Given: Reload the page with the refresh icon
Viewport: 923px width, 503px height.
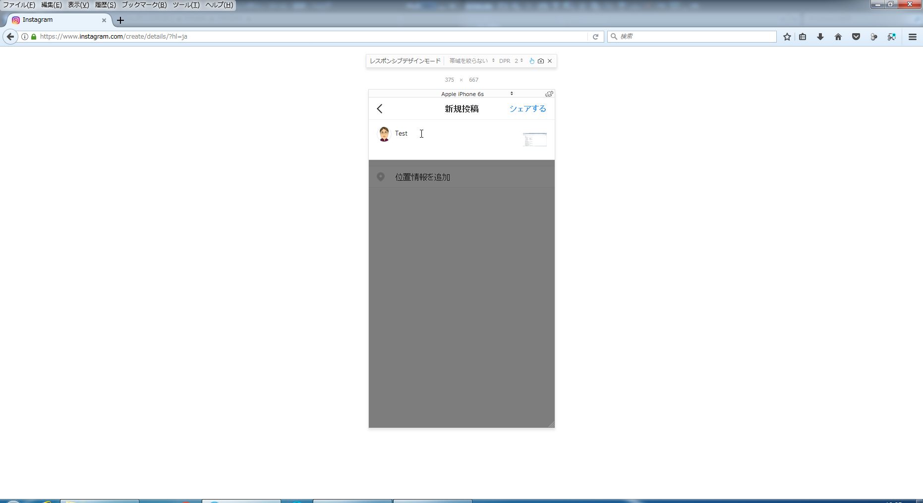Looking at the screenshot, I should (595, 37).
